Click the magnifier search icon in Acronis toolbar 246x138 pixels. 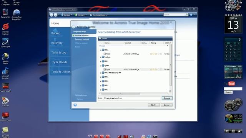pyautogui.click(x=186, y=15)
